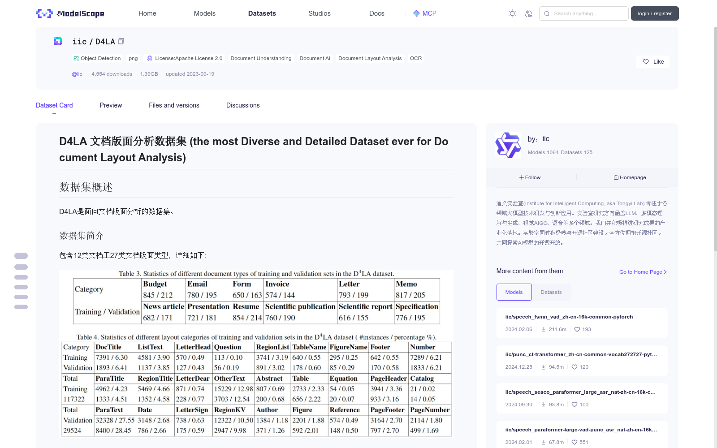Click Go to Home Page link

[643, 272]
